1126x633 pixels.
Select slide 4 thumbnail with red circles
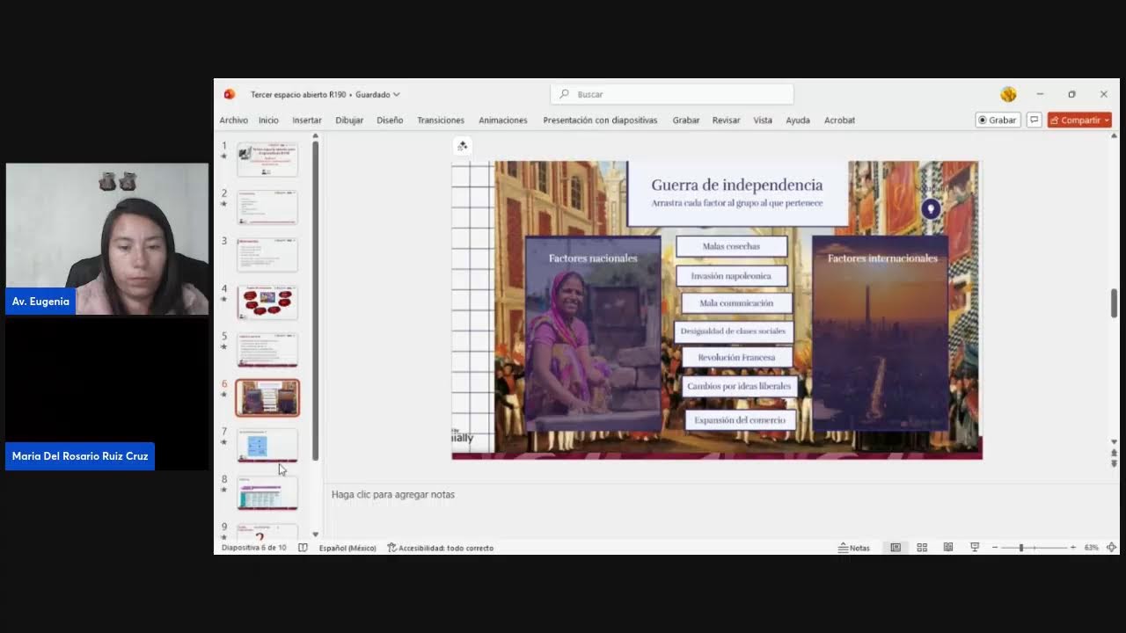pos(267,302)
